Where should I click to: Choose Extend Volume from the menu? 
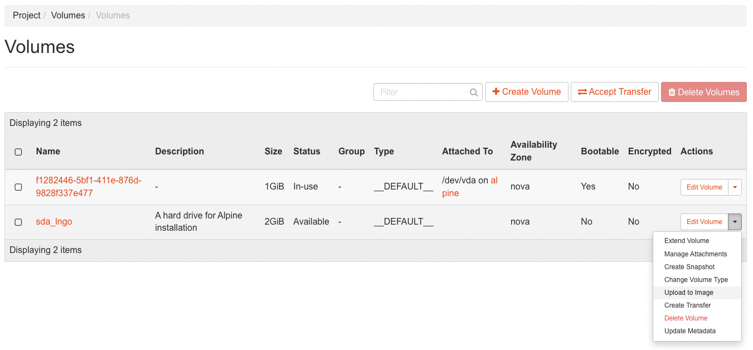pos(687,241)
